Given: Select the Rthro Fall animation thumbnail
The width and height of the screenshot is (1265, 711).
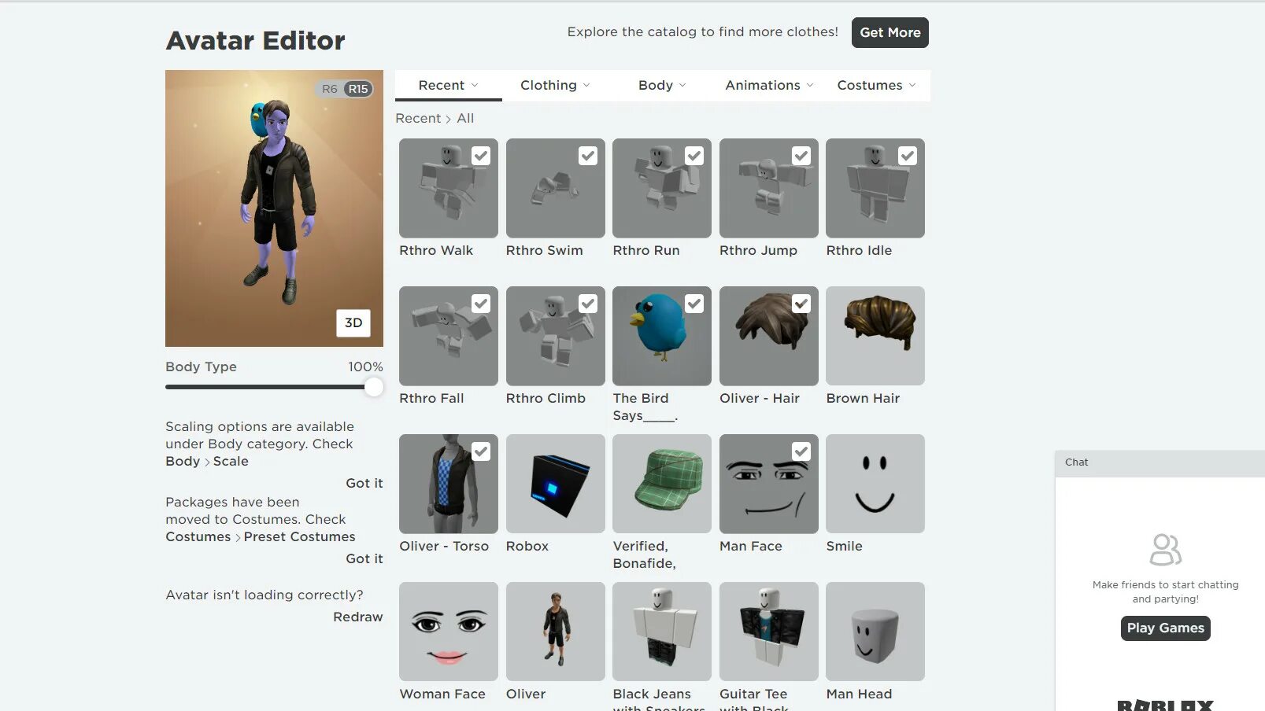Looking at the screenshot, I should pos(449,336).
